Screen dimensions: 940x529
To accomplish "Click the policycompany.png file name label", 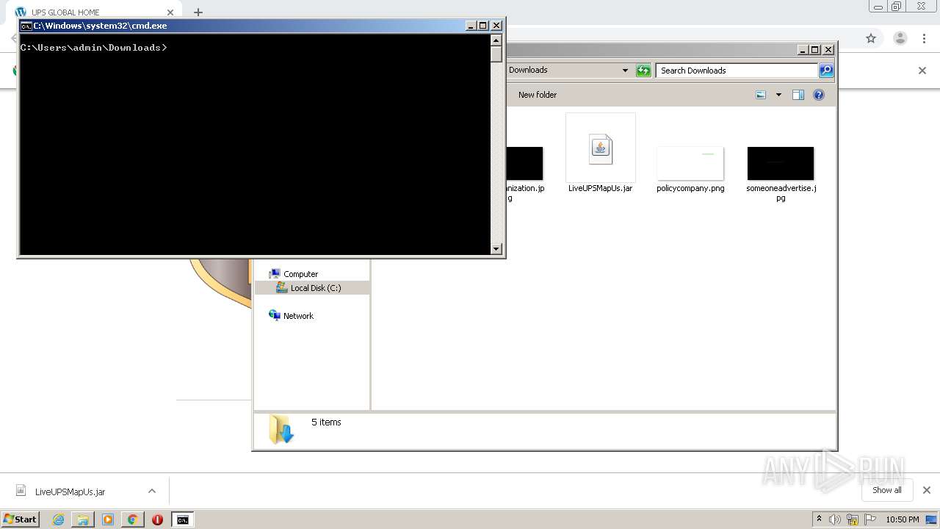I will click(x=690, y=188).
